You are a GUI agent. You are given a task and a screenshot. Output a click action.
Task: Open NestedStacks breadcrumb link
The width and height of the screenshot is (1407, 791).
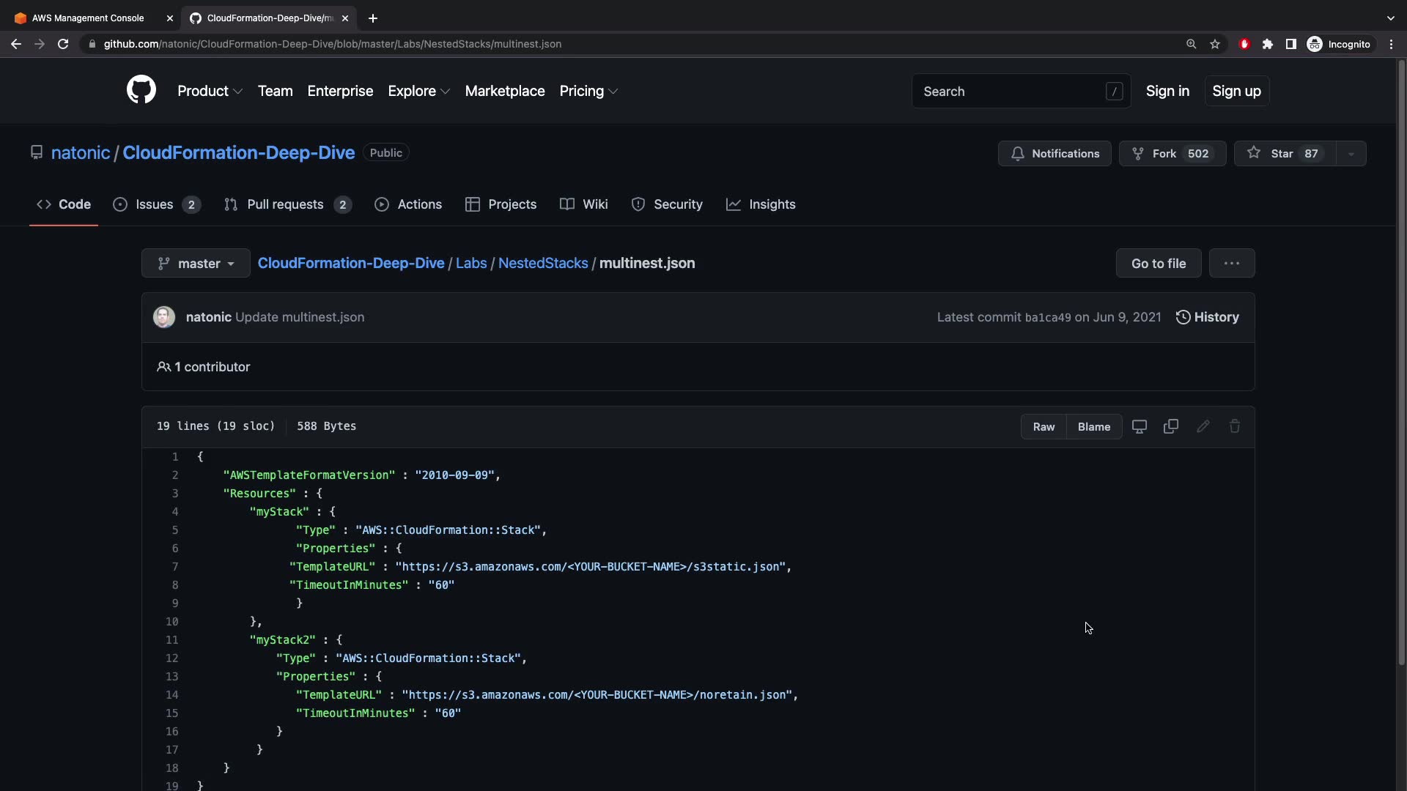click(x=542, y=263)
